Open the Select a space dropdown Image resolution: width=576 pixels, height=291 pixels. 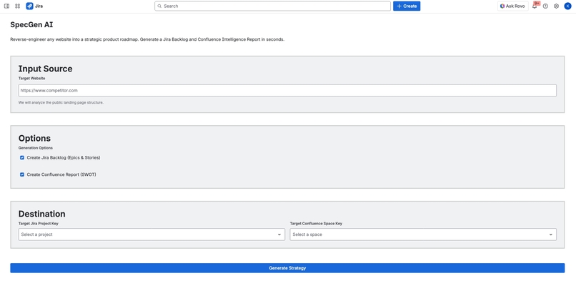click(423, 235)
